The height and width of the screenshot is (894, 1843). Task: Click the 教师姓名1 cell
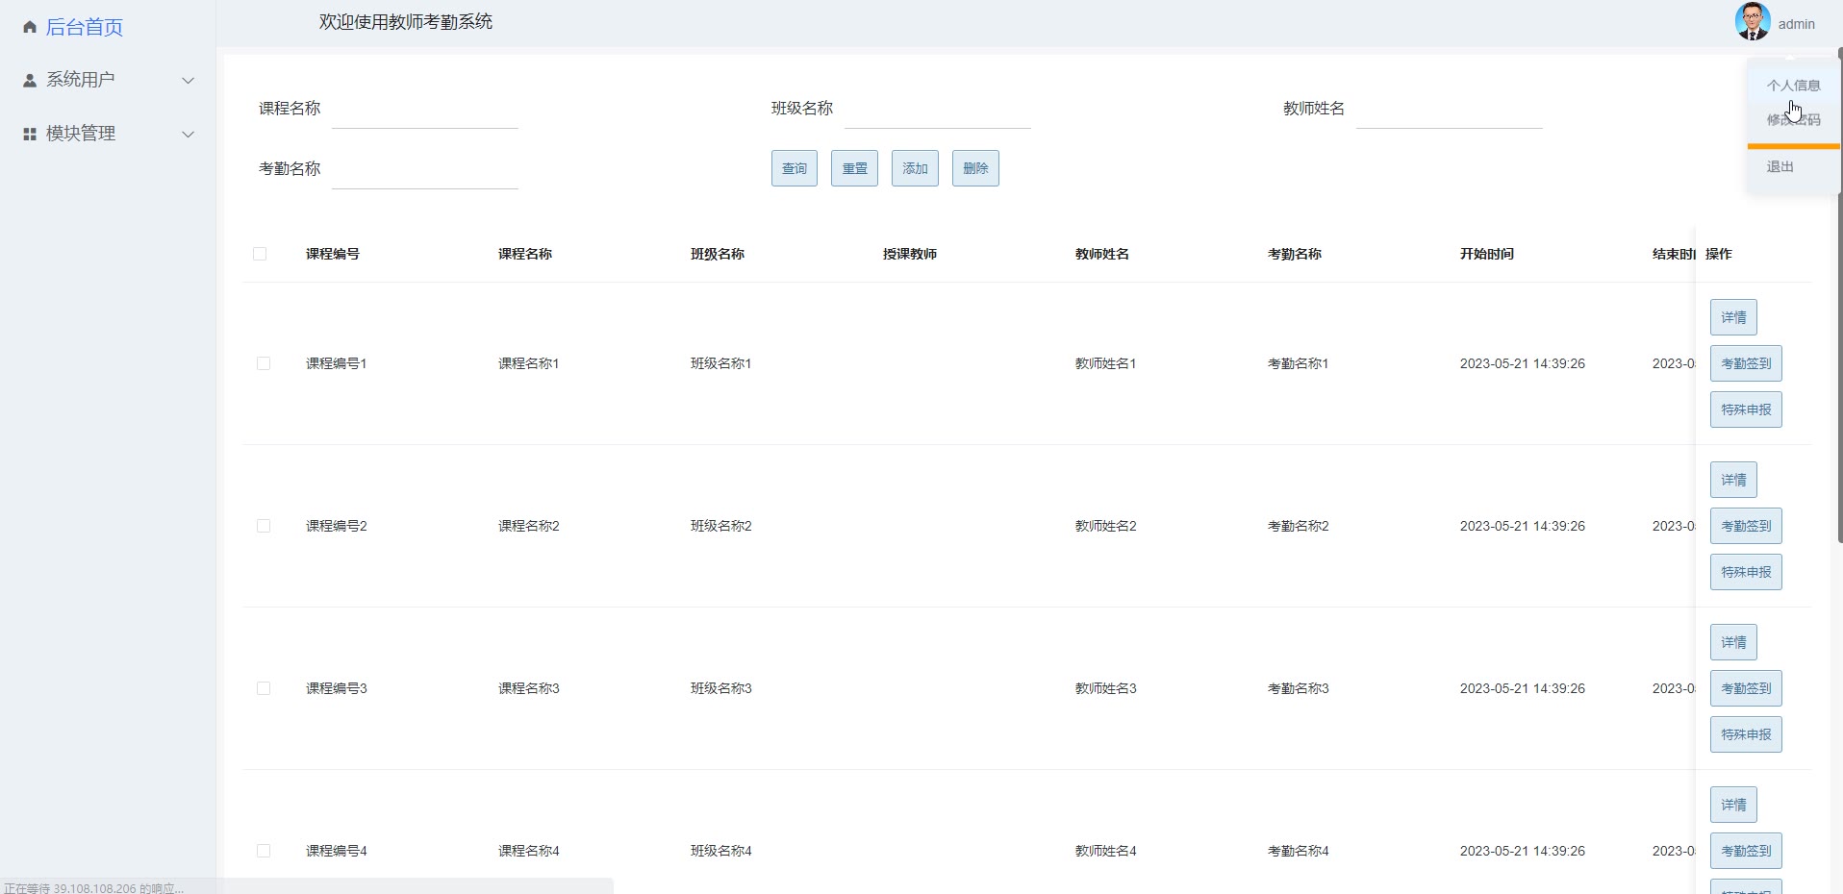pyautogui.click(x=1106, y=363)
